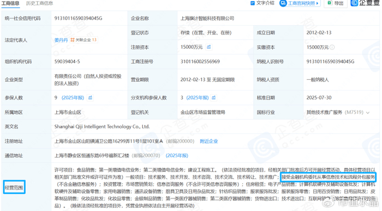Click the 关联企业 13 badge
Image resolution: width=382 pixels, height=211 pixels.
pos(83,40)
